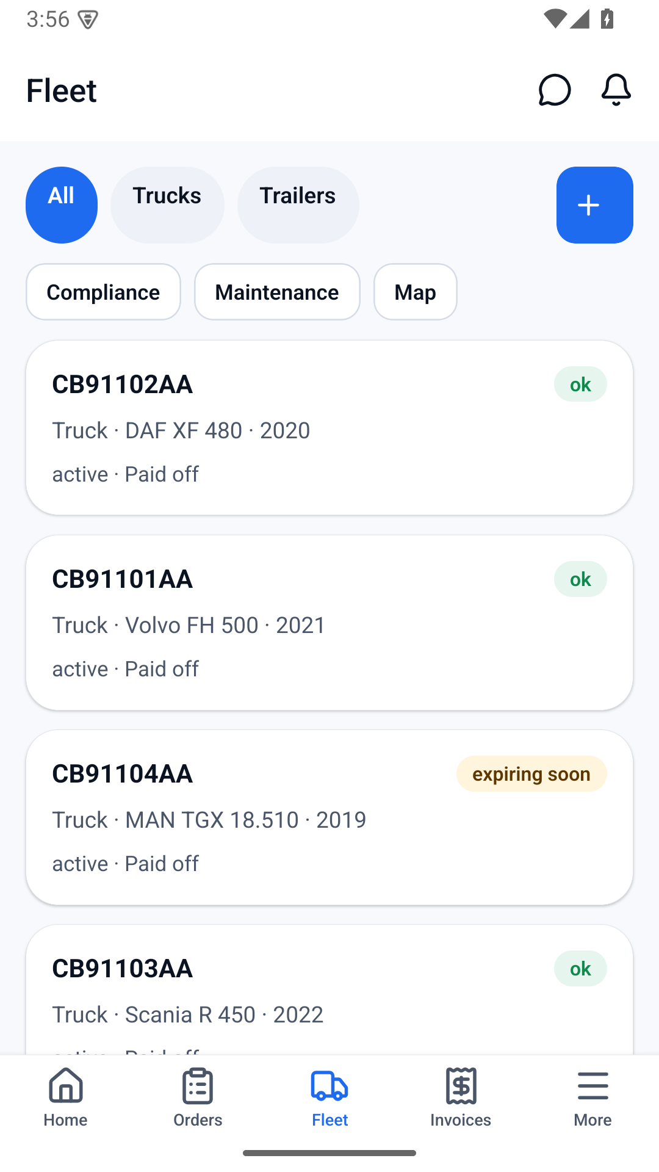Select the DAF XF 480 truck description
The width and height of the screenshot is (659, 1172).
pos(181,430)
